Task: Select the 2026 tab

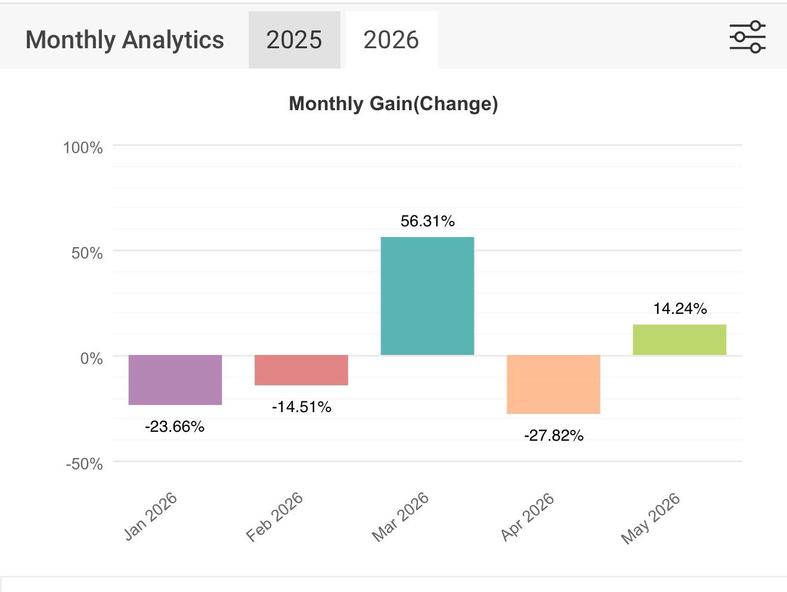Action: (x=391, y=40)
